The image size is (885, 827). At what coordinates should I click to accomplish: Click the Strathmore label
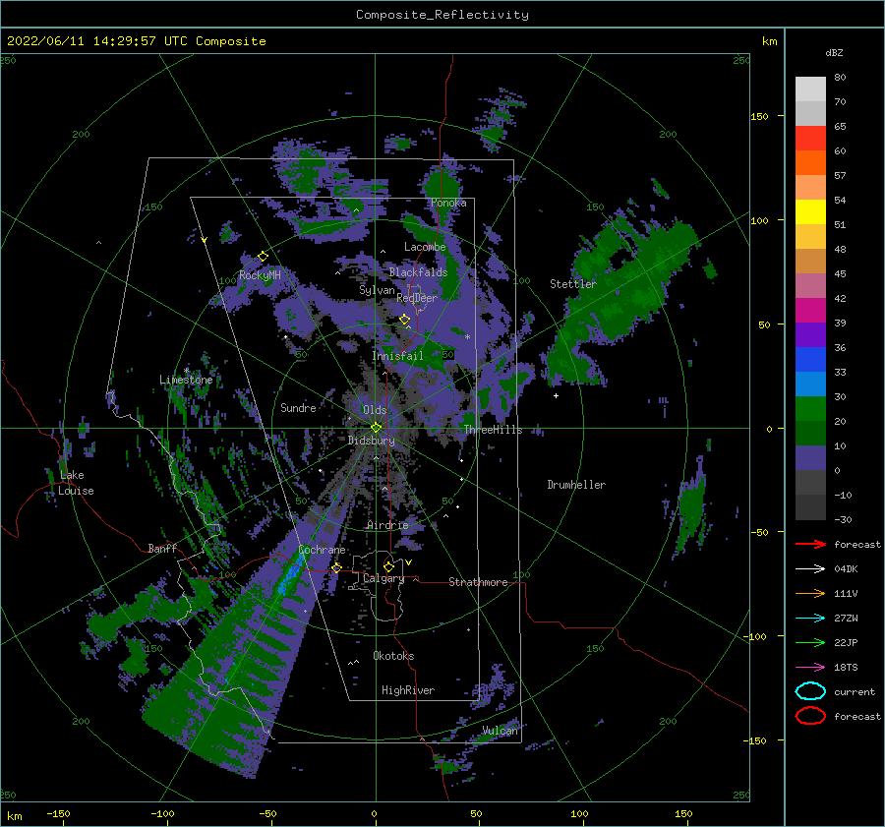coord(478,582)
